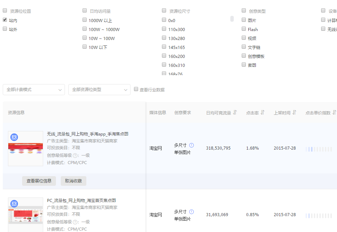Screen dimensions: 337x232
Task: Check the 10W ~ 100W checkbox
Action: point(85,38)
